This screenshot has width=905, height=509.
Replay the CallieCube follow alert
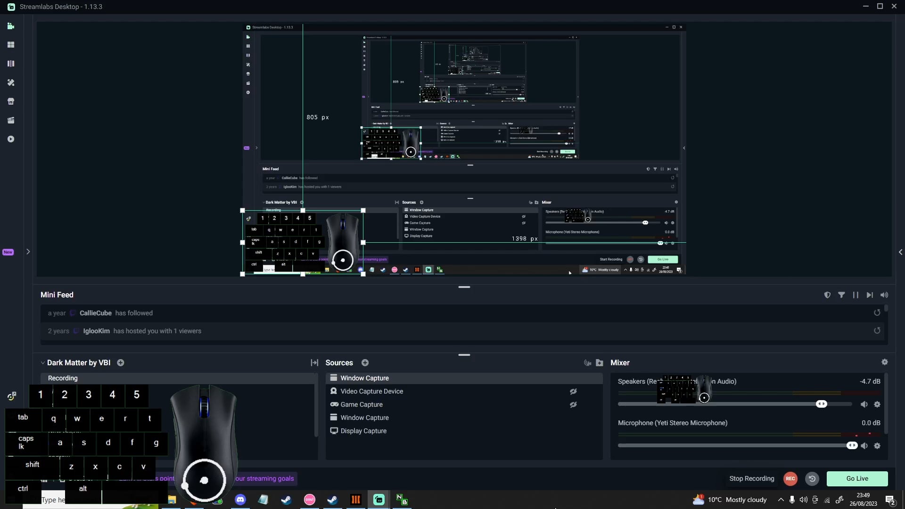(877, 313)
